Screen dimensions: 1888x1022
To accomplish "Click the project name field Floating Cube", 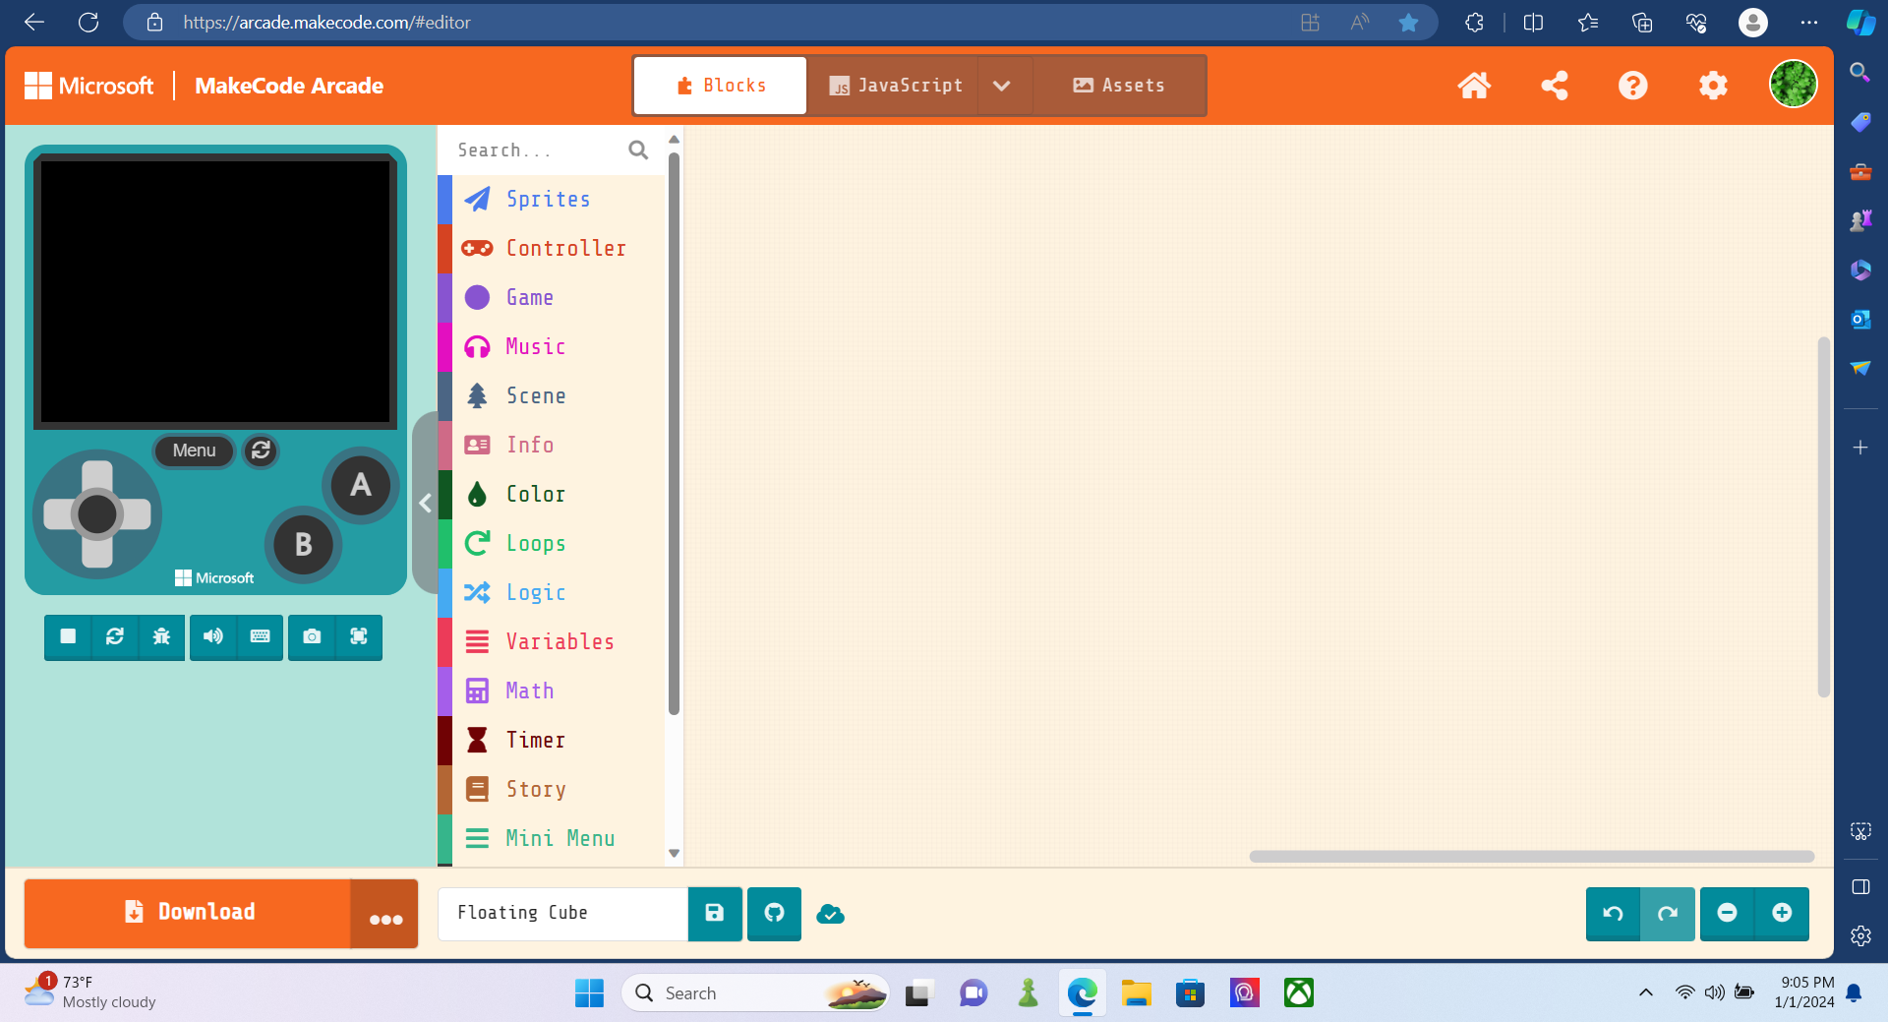I will pyautogui.click(x=562, y=914).
